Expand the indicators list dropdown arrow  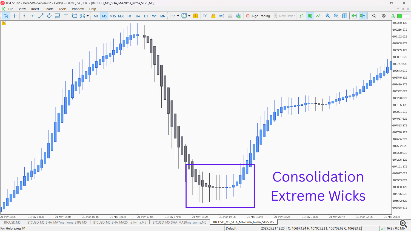[189, 16]
